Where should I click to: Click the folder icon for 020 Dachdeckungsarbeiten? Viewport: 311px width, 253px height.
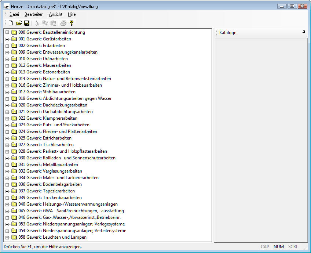pyautogui.click(x=14, y=105)
